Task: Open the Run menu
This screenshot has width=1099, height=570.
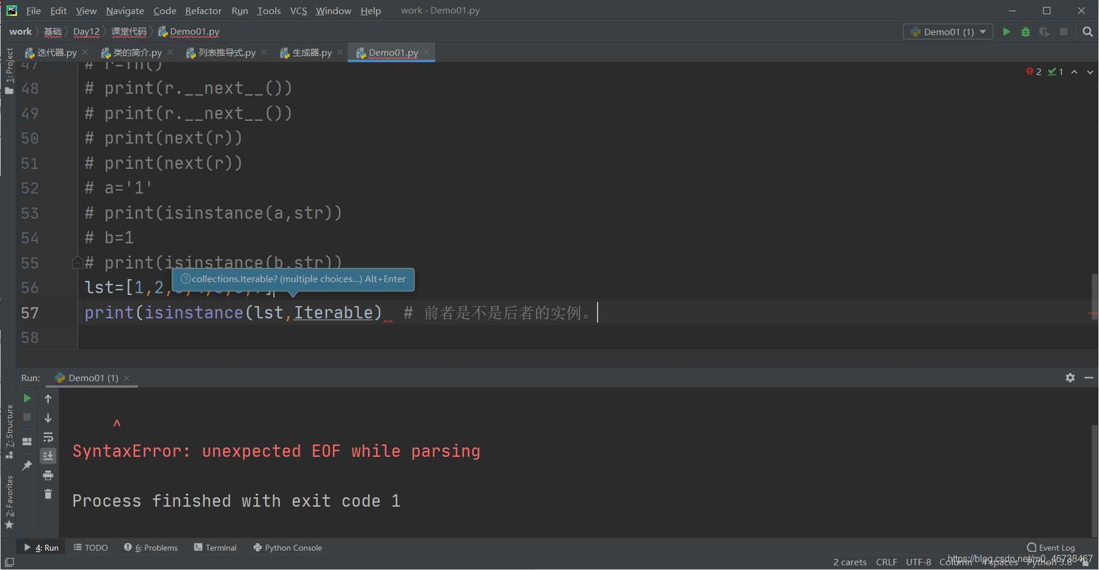Action: point(240,11)
